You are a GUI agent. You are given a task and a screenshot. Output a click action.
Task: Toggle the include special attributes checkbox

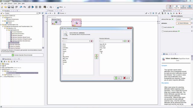point(163,31)
